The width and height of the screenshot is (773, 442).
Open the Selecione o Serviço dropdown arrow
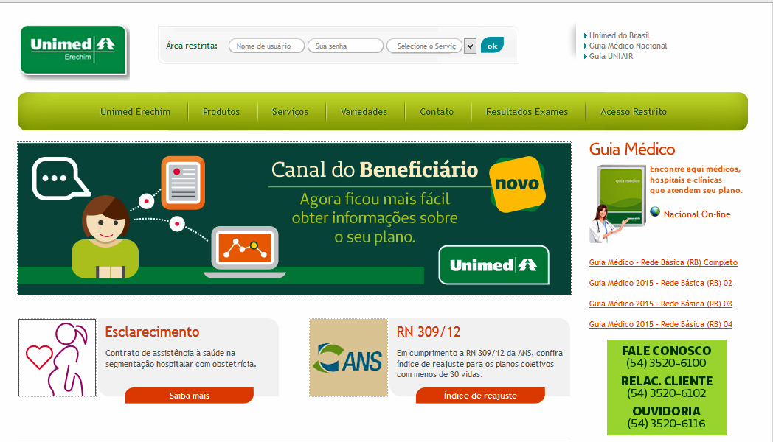pyautogui.click(x=470, y=46)
